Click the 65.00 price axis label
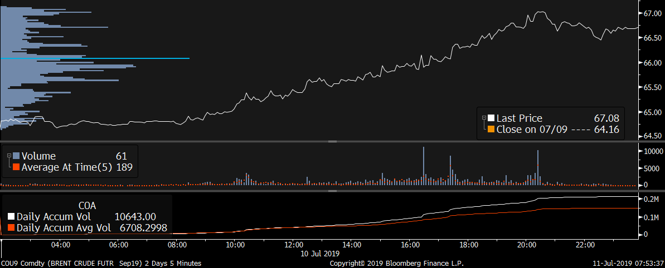665x268 pixels. (653, 112)
